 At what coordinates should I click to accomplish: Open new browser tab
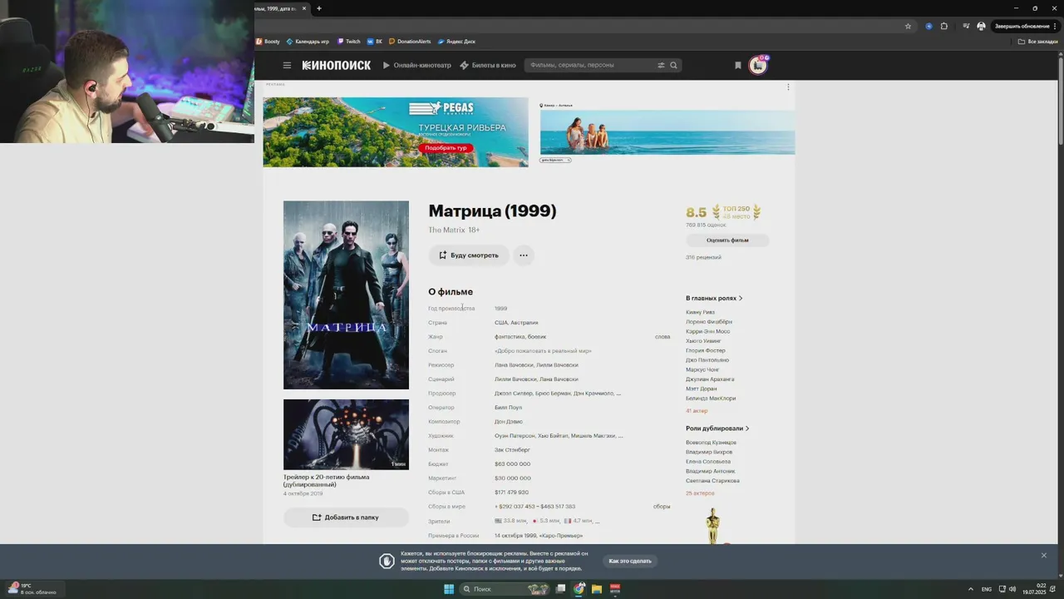pos(319,8)
